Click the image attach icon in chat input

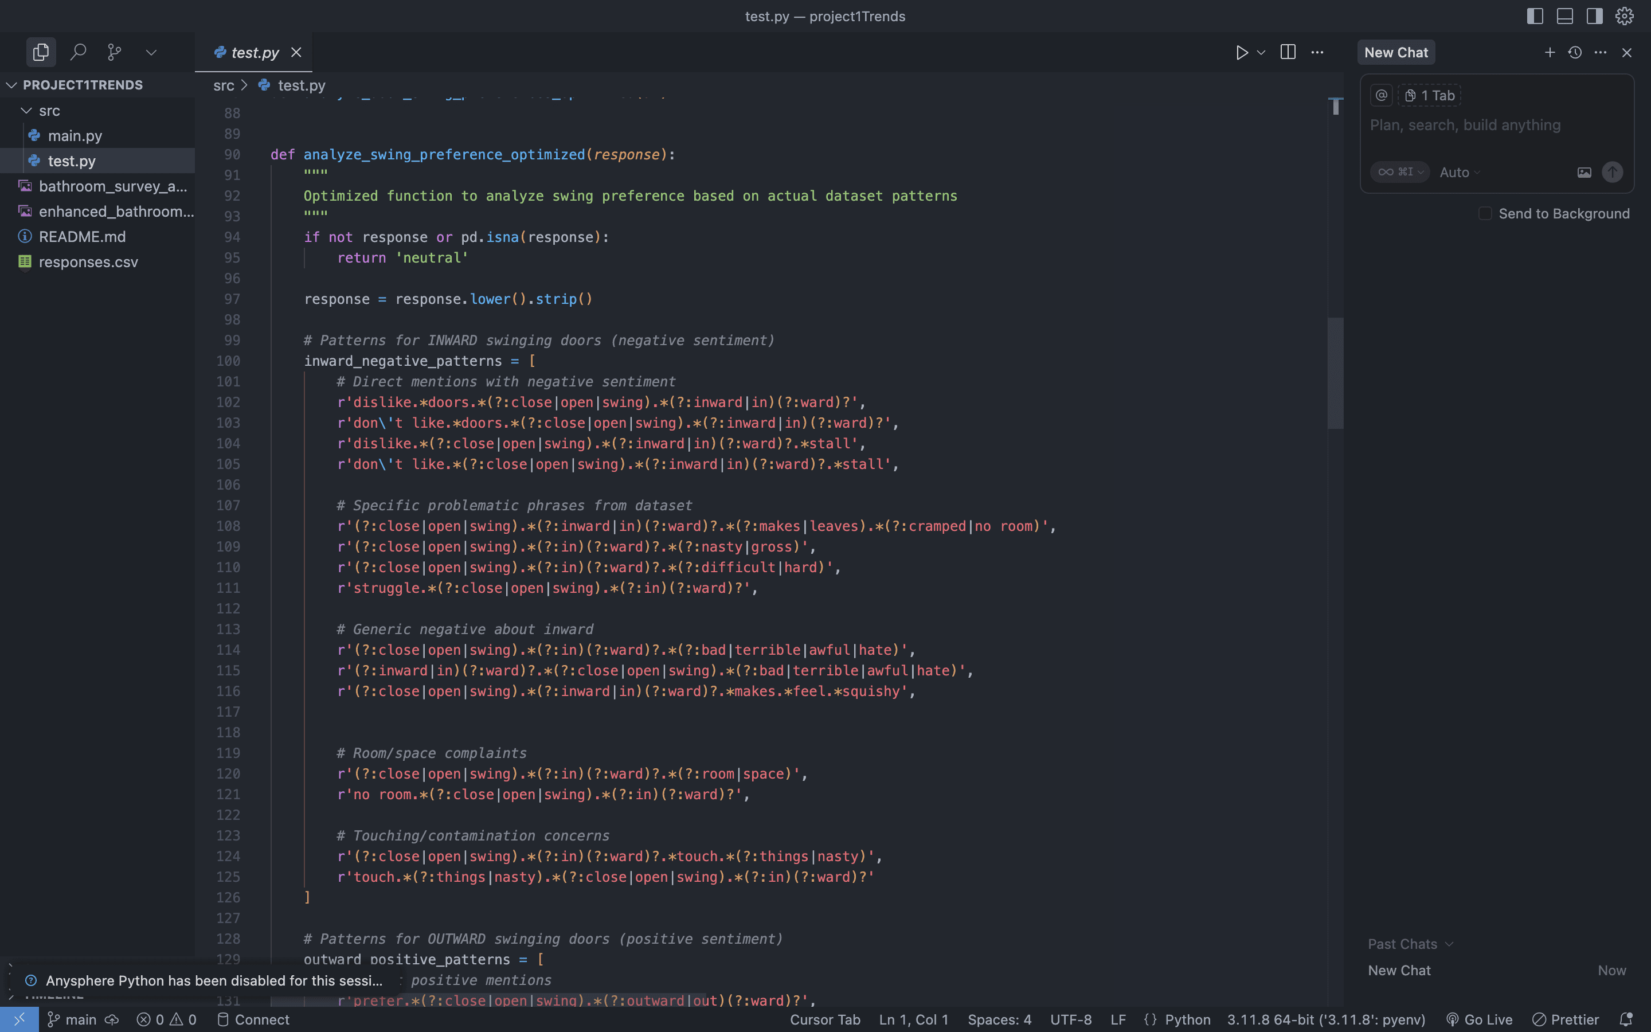pos(1583,173)
